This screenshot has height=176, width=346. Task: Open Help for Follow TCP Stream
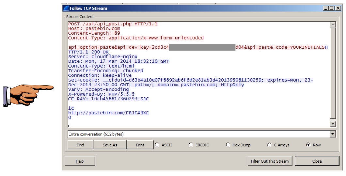(x=80, y=161)
